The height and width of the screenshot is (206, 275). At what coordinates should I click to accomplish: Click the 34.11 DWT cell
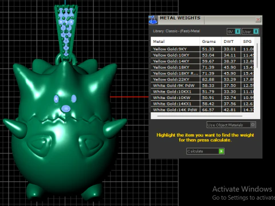(x=231, y=55)
